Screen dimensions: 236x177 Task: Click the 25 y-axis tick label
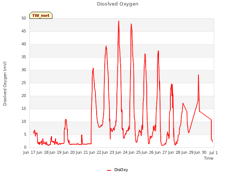(24, 83)
